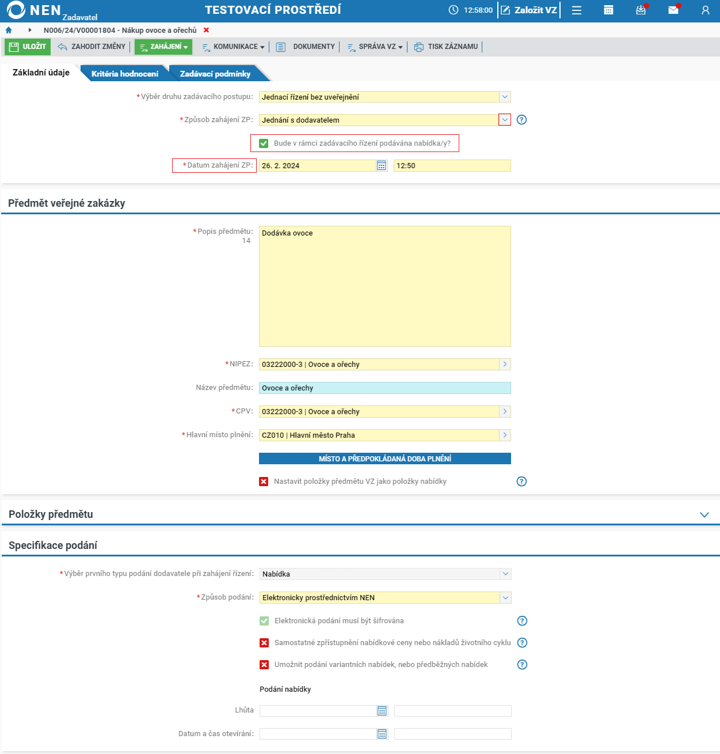Image resolution: width=720 pixels, height=754 pixels.
Task: Click the Specifikace podání heading
Action: (53, 545)
